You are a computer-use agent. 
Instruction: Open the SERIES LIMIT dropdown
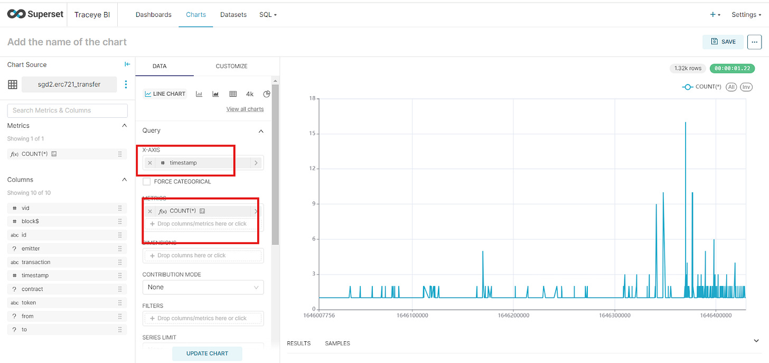(203, 348)
